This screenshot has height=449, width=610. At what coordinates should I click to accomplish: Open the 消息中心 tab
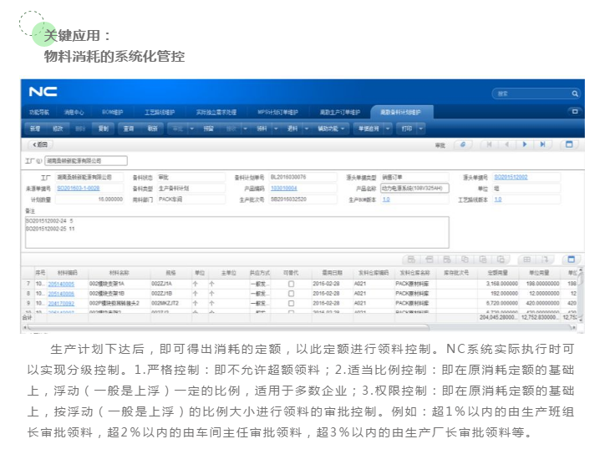pyautogui.click(x=74, y=112)
